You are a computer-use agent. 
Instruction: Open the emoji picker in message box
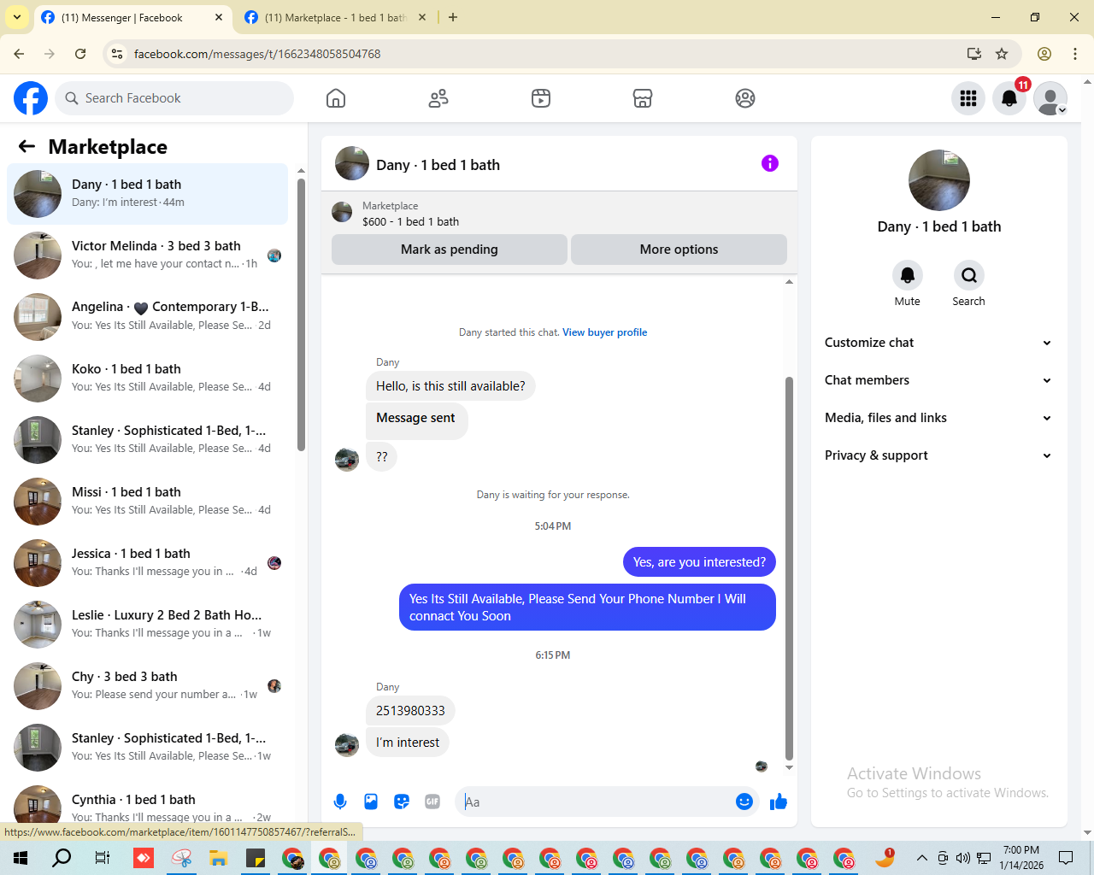[744, 802]
